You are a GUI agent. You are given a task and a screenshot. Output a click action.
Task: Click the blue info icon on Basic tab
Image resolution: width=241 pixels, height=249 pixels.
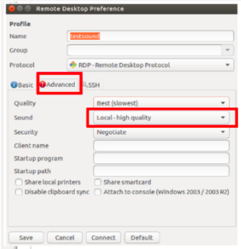(14, 85)
